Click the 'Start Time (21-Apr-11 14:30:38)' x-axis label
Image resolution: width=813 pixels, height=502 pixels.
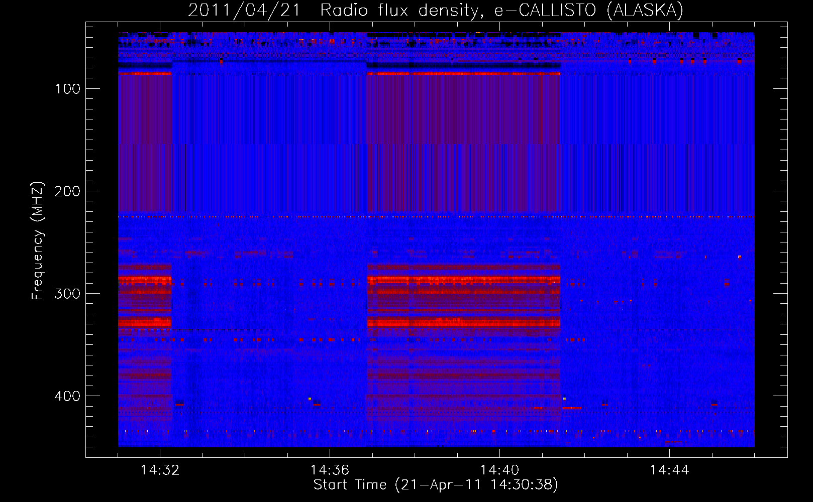point(436,485)
